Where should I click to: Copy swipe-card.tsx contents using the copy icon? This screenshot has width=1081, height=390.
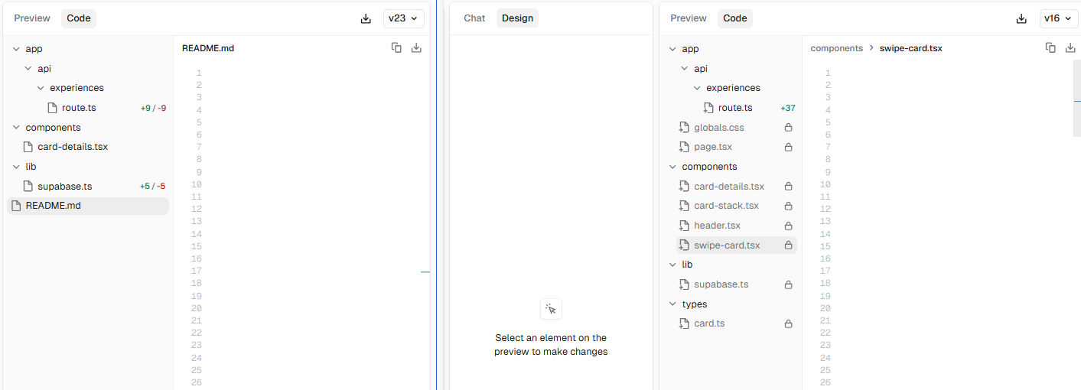coord(1051,47)
